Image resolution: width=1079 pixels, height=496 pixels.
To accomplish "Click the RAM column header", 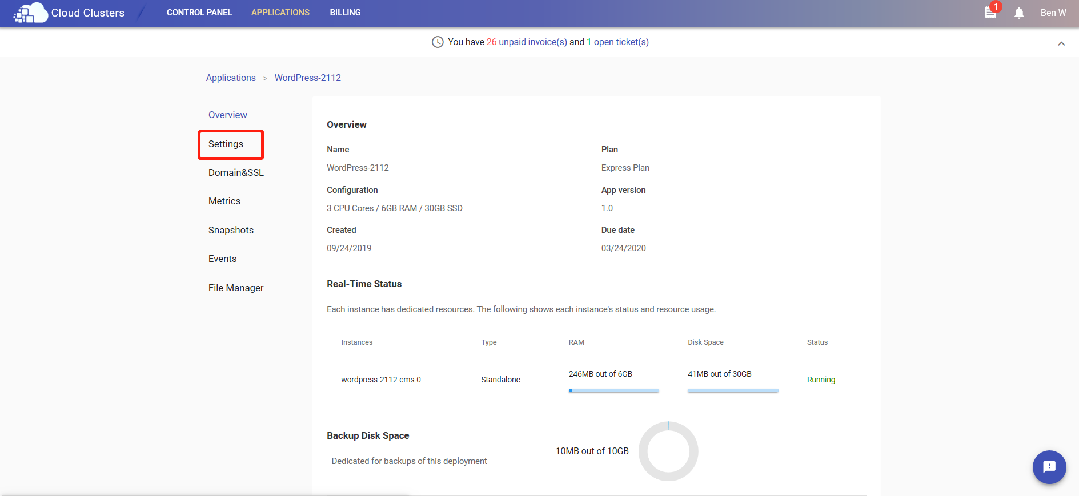I will [x=576, y=342].
